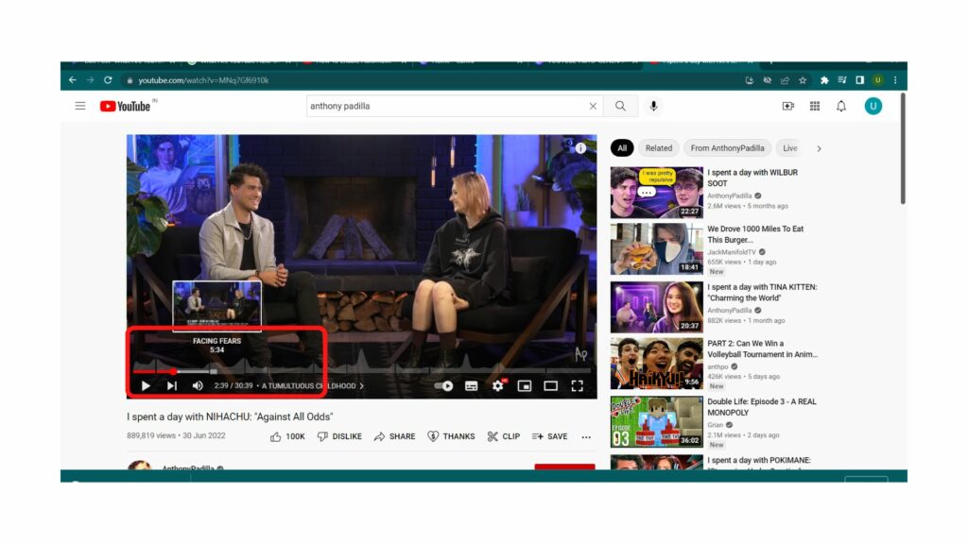
Task: Toggle autoplay off in the player
Action: click(442, 385)
